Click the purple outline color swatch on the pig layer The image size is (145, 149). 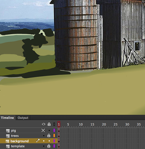coord(54,130)
